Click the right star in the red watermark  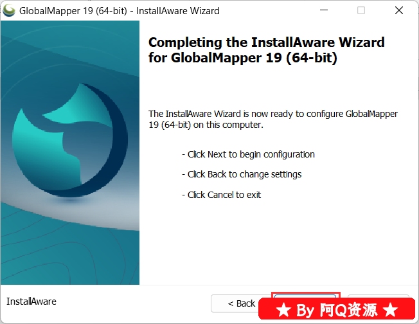(x=391, y=310)
